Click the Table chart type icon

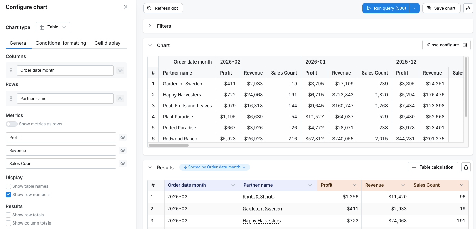42,27
